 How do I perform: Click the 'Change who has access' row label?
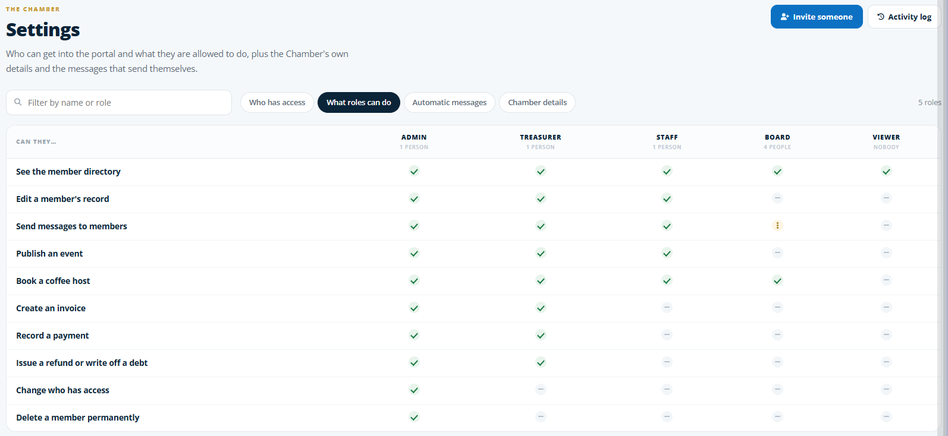pyautogui.click(x=62, y=390)
